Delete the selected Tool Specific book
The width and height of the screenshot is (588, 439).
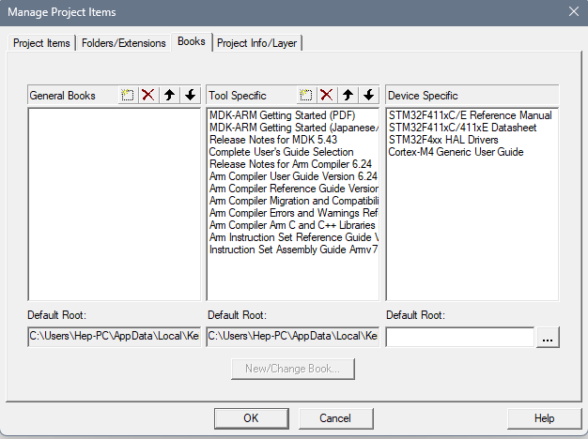point(327,95)
